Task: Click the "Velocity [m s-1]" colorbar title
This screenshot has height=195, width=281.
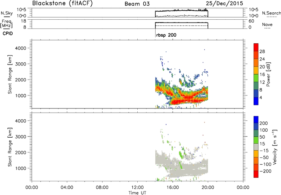Action: (275, 147)
